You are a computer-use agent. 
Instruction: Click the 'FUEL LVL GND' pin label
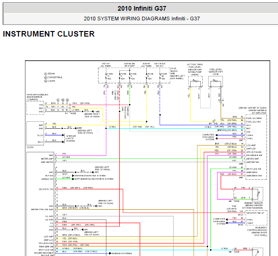(253, 122)
